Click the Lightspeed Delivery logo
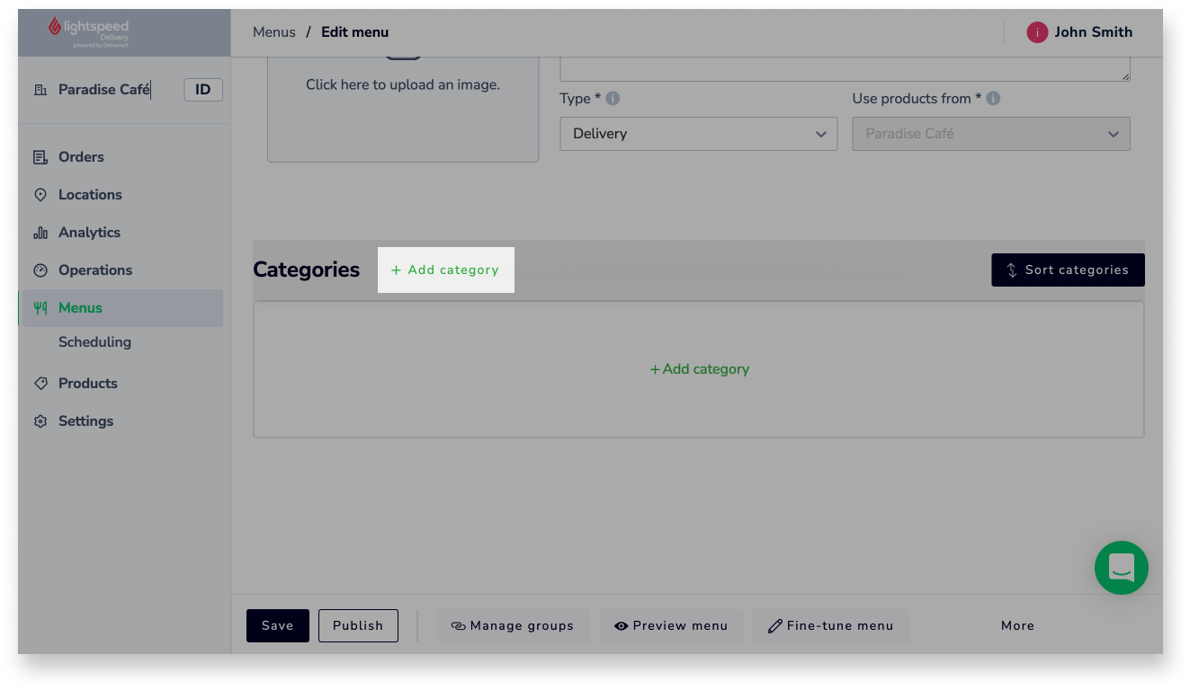This screenshot has width=1190, height=690. [x=88, y=32]
